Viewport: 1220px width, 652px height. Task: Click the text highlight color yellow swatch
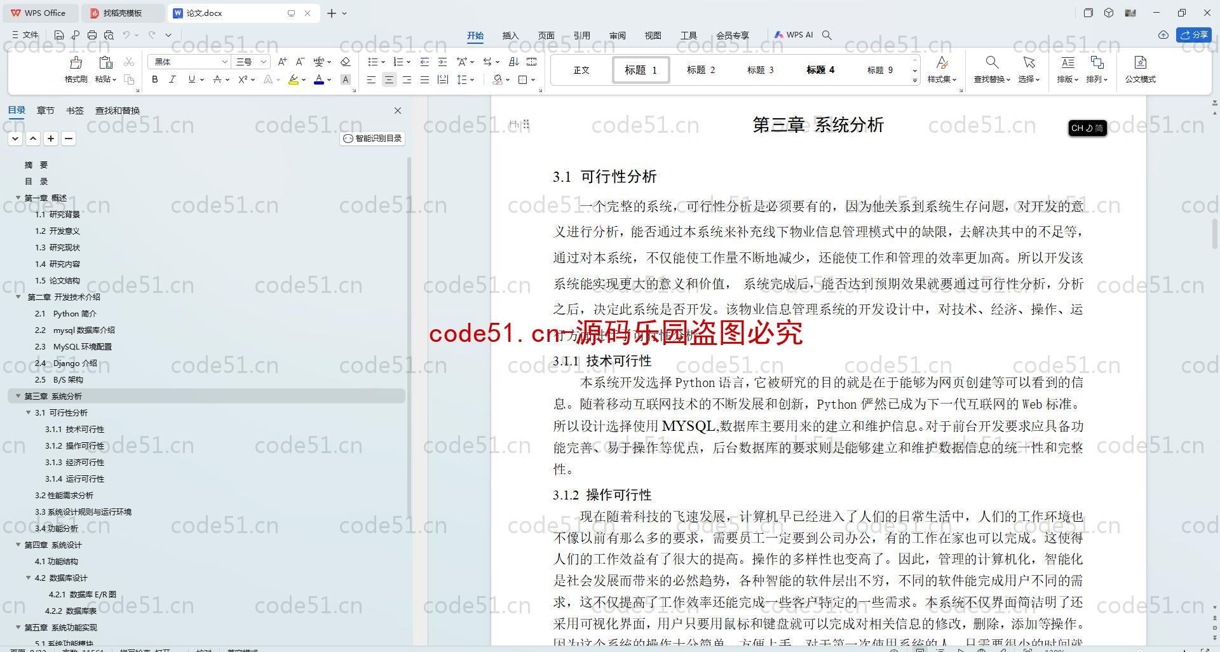click(293, 79)
